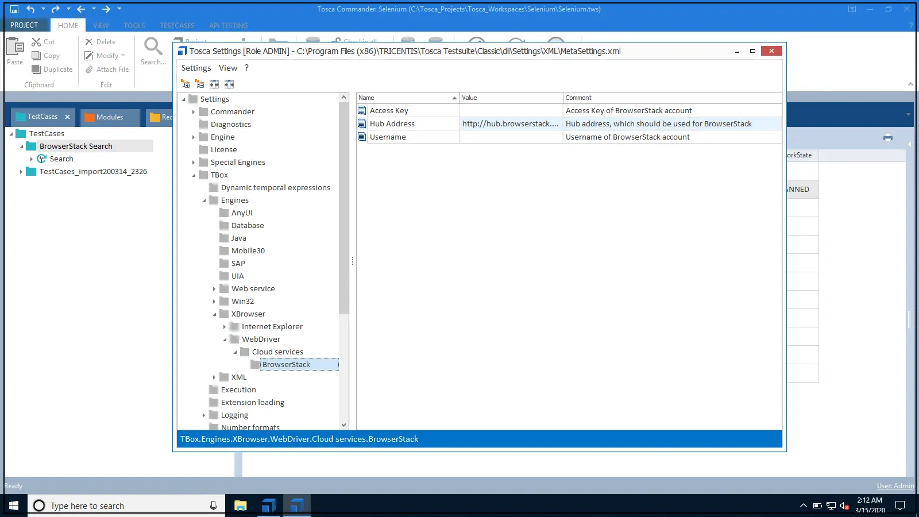Select the Hub Address value cell
919x517 pixels.
point(510,124)
